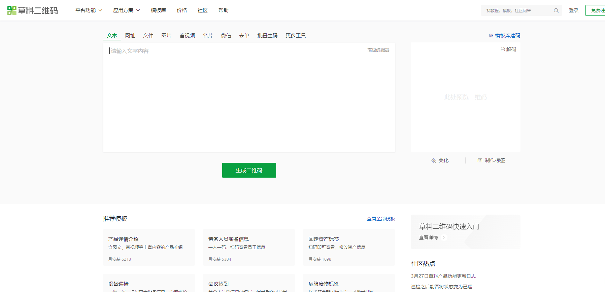Switch to the 音视频 tab
Screen dimensions: 605x292
pos(187,36)
